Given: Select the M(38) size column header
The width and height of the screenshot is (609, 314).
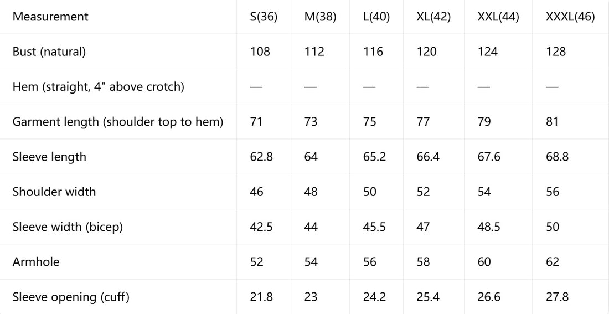Looking at the screenshot, I should tap(320, 17).
